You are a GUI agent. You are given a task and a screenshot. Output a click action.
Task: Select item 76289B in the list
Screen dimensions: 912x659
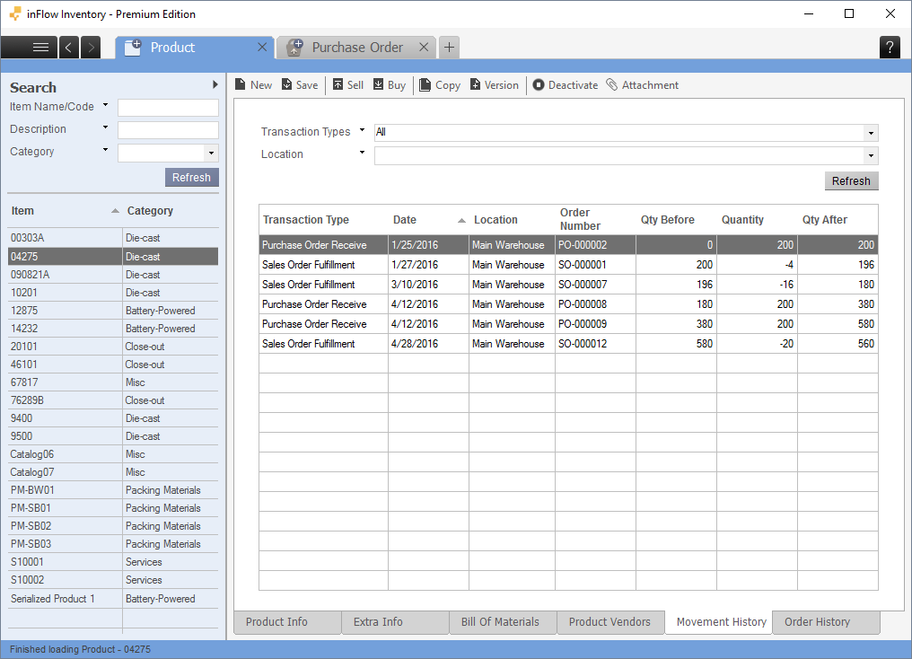tap(113, 400)
